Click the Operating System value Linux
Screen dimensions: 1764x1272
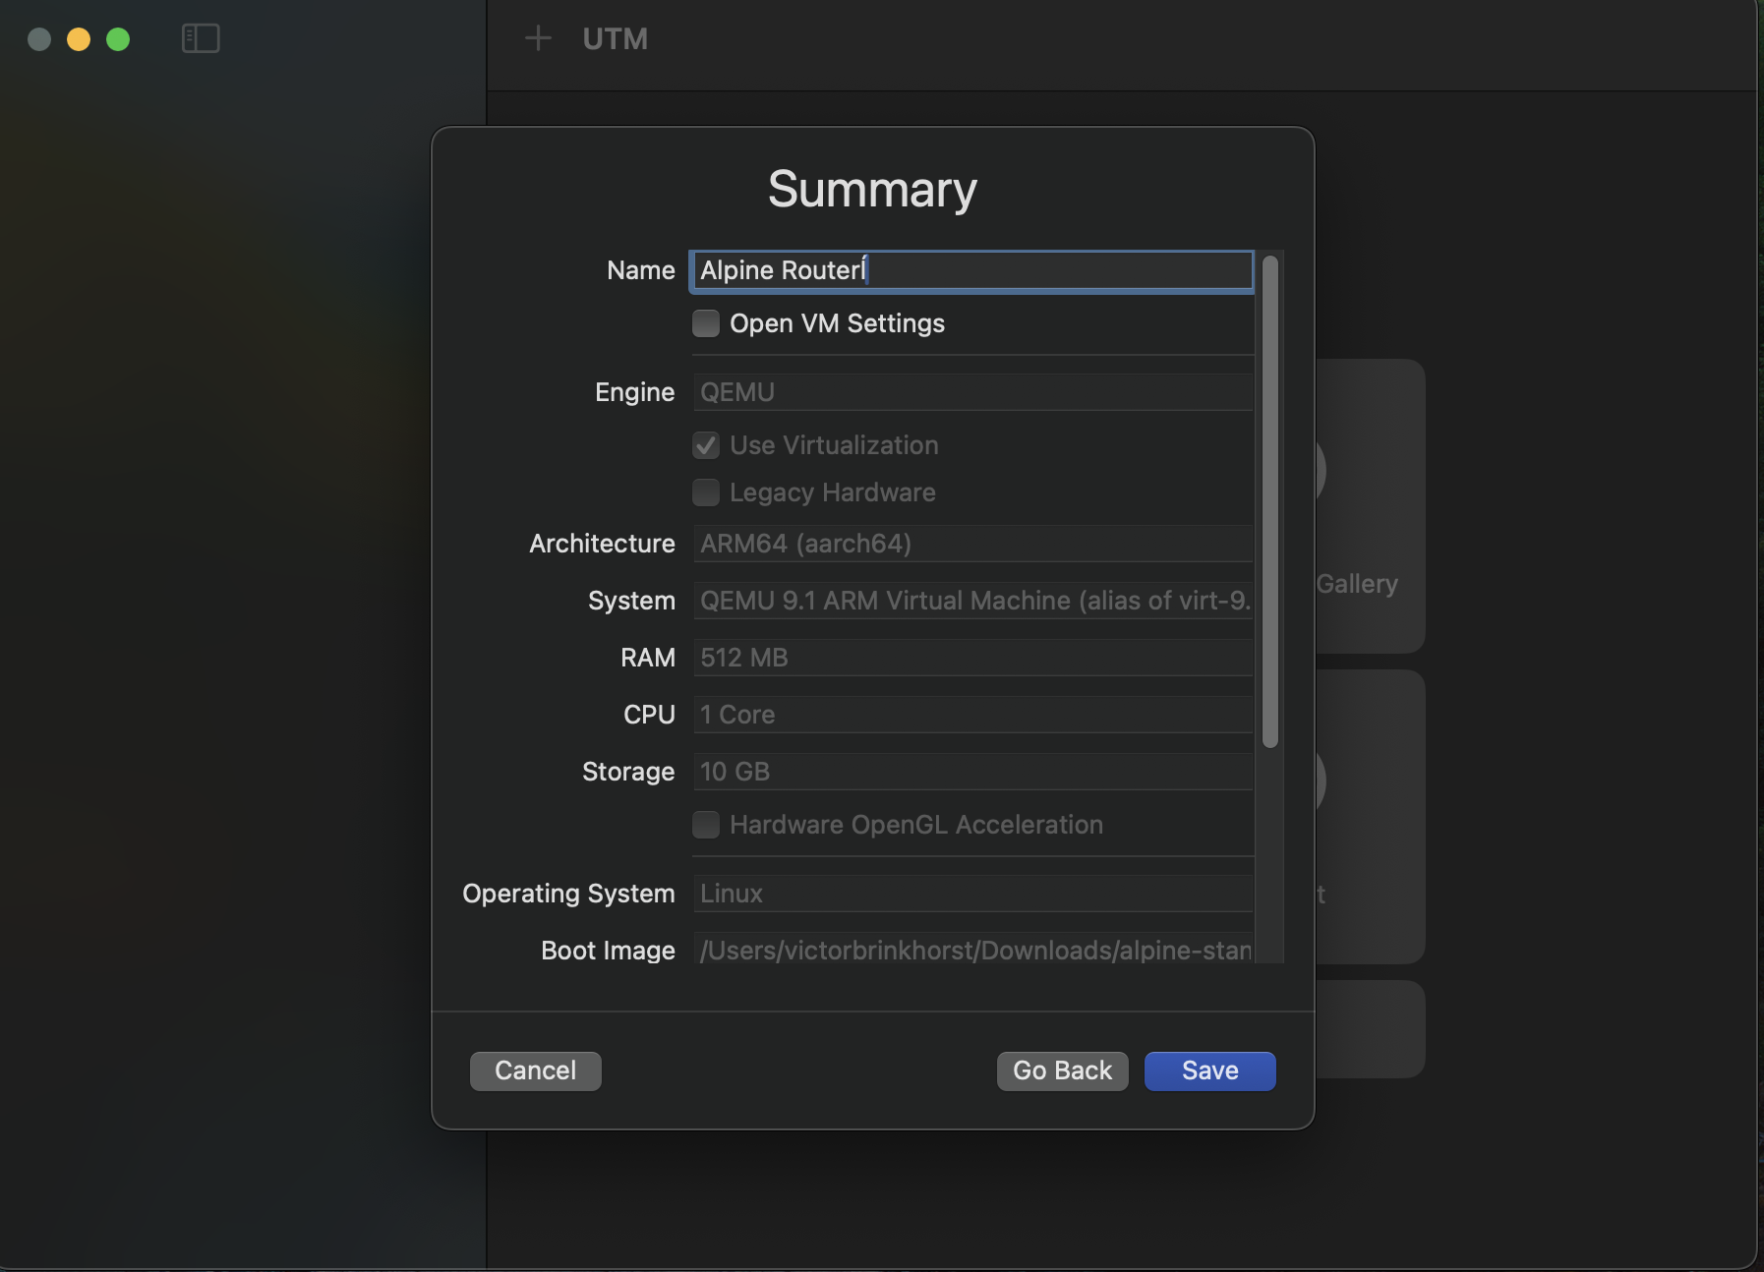(973, 894)
